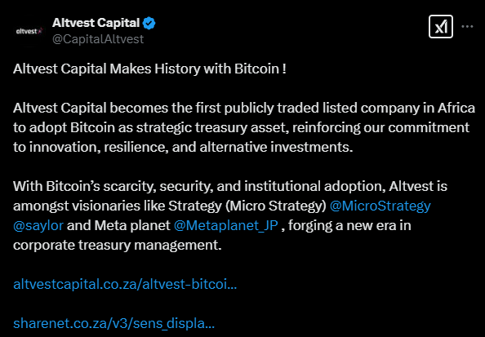Click the line about Bitcoin's scarcity, security
This screenshot has height=337, width=485.
click(230, 186)
